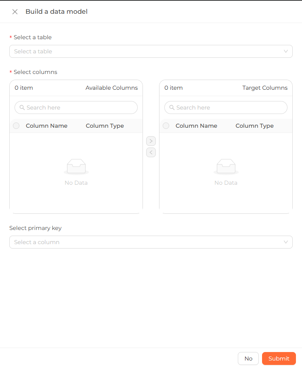The image size is (302, 369).
Task: Search in Available Columns search box
Action: (x=76, y=108)
